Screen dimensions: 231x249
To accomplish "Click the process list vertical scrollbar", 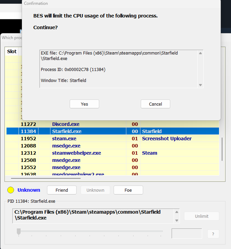I will [x=222, y=149].
